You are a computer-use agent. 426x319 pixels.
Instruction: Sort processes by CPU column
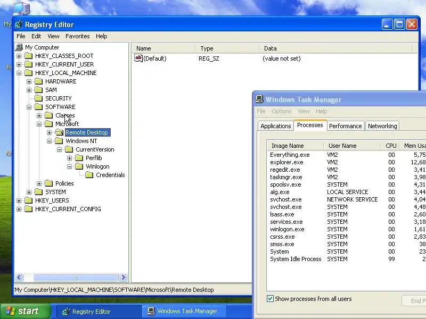point(390,146)
